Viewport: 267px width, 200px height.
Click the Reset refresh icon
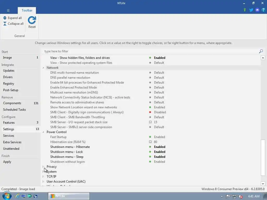click(32, 20)
